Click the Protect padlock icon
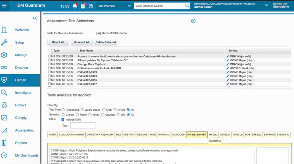Screen dimensions: 294x164 click(4, 105)
